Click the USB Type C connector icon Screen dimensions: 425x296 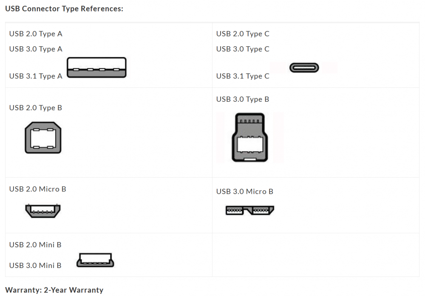[x=304, y=68]
